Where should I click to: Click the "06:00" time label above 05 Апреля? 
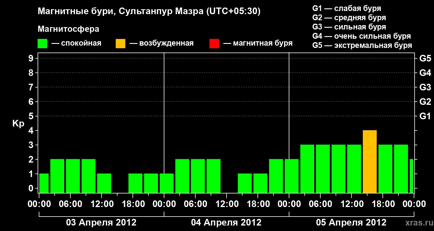tap(320, 204)
